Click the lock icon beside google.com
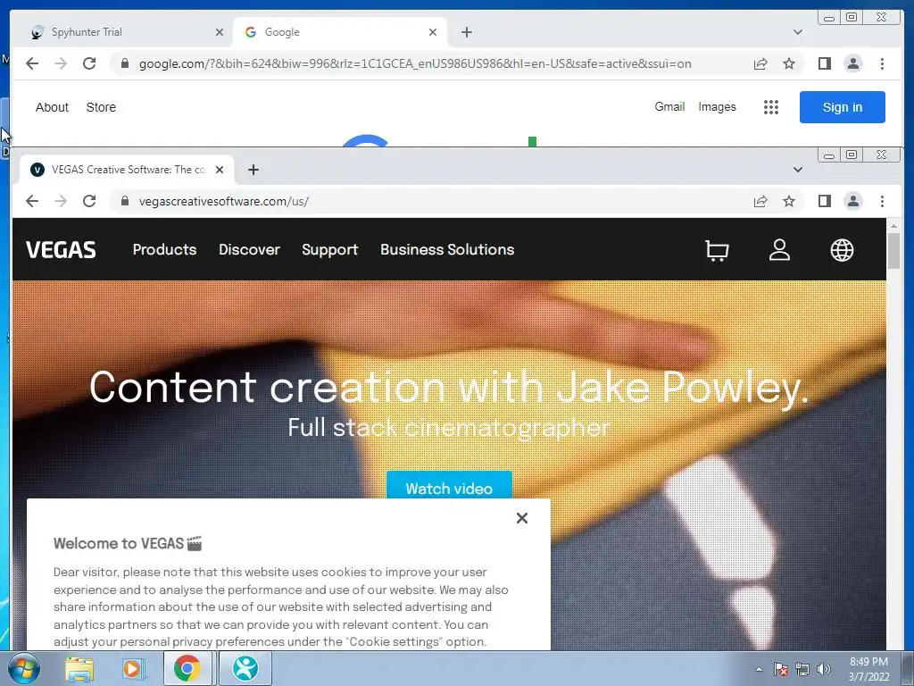 coord(124,63)
